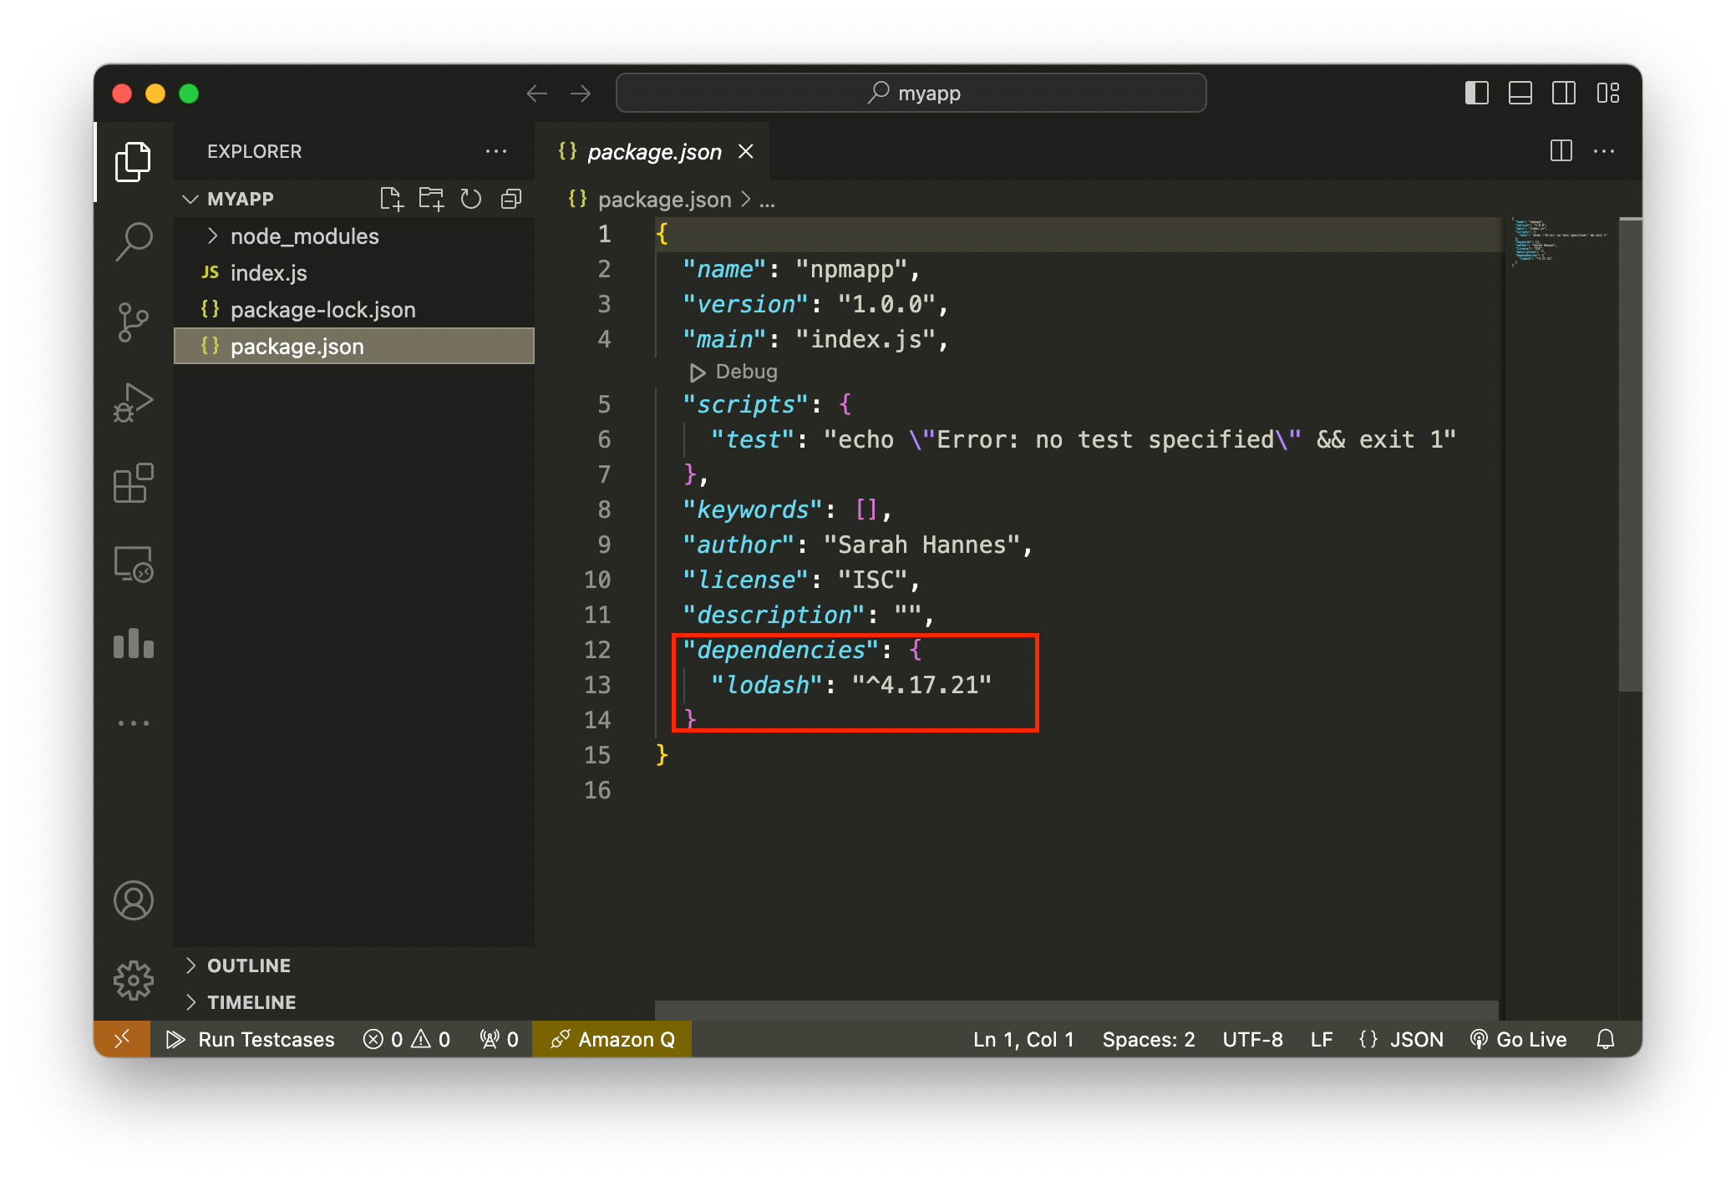
Task: Click line number 8 in the gutter
Action: point(604,509)
